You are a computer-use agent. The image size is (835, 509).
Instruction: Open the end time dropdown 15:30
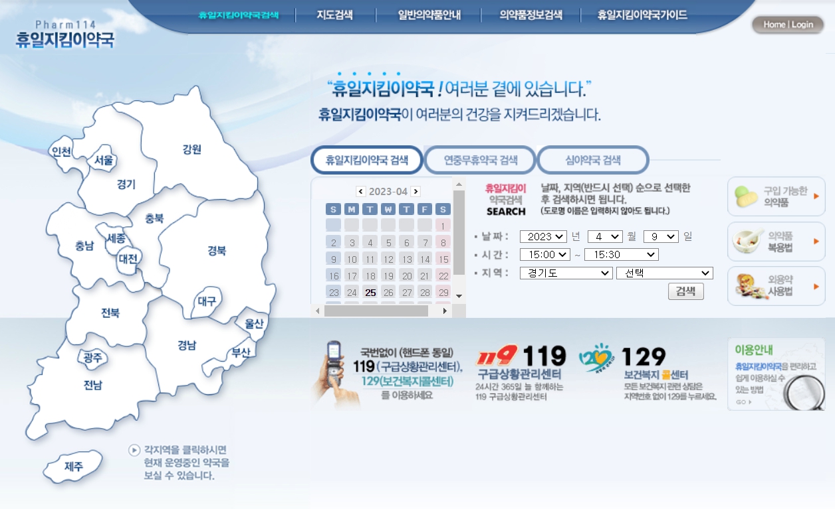(622, 255)
